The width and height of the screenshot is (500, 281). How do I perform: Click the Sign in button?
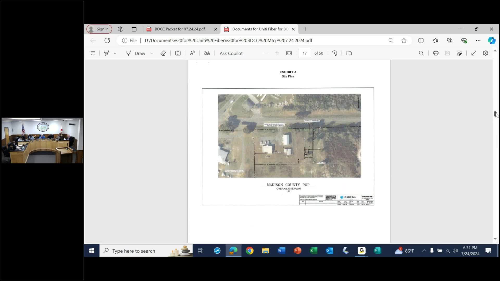point(99,29)
